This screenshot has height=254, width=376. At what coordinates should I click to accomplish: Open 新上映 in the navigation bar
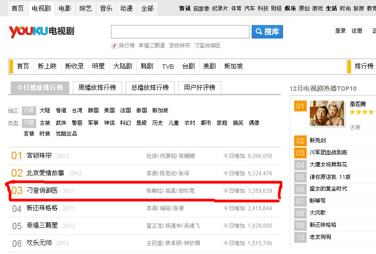[x=47, y=66]
